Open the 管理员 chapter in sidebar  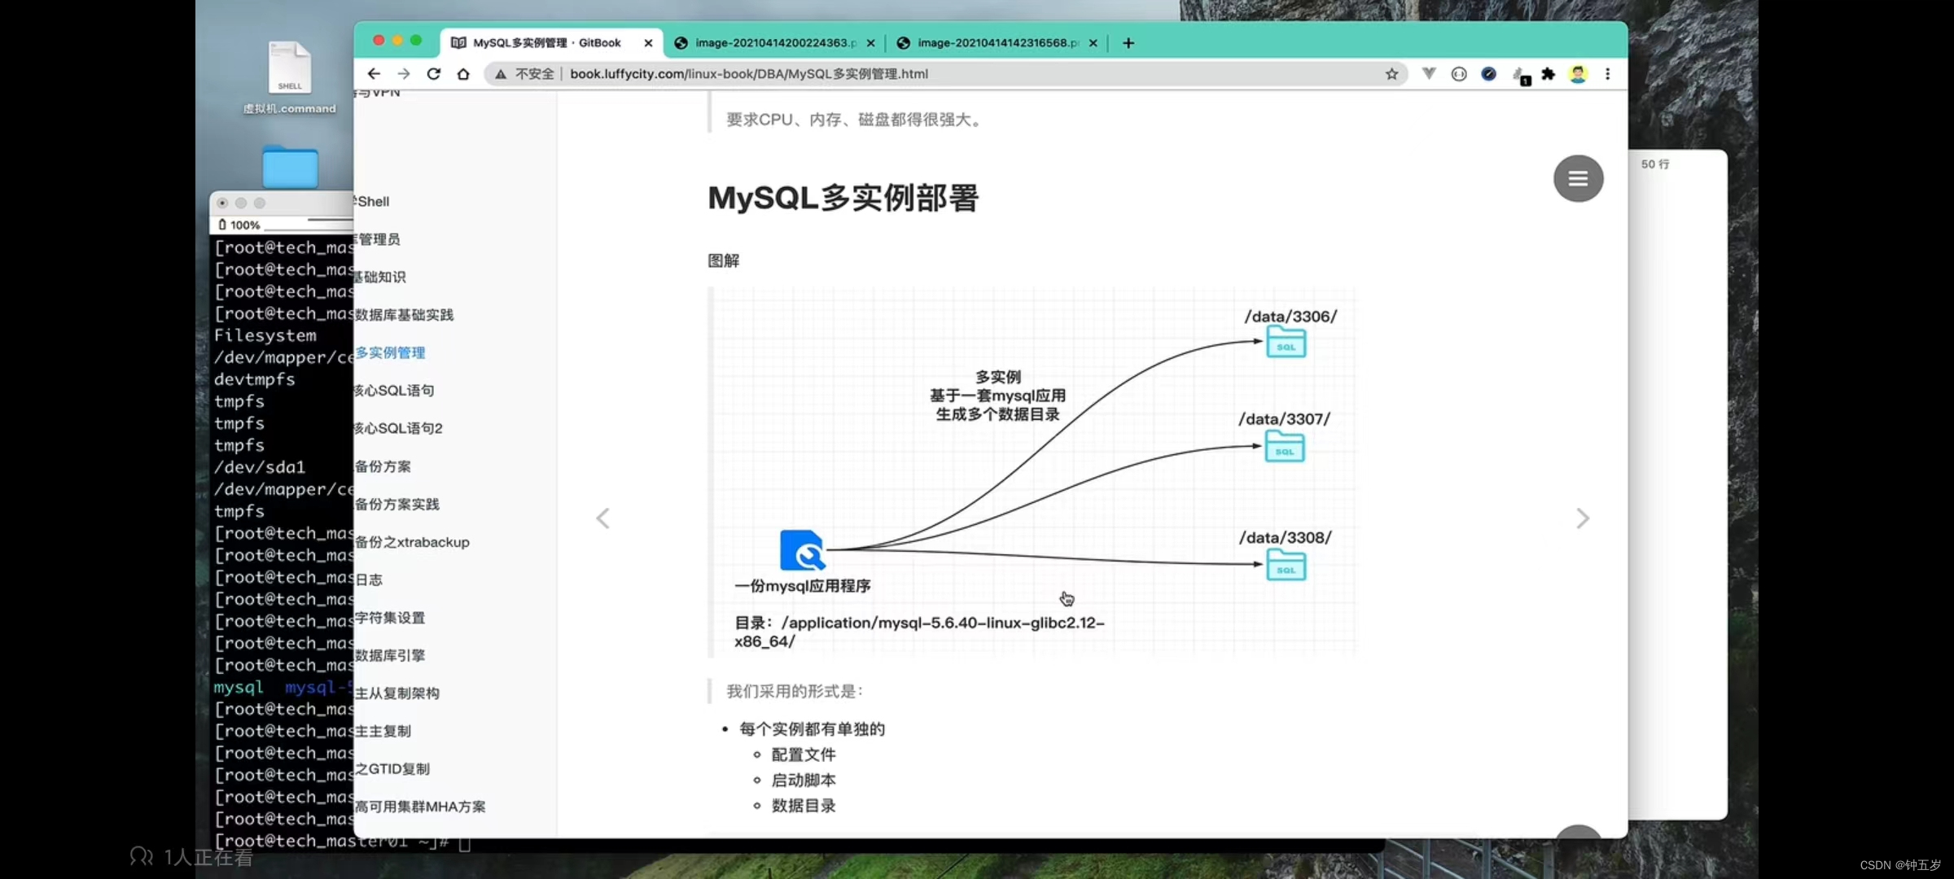(x=378, y=239)
